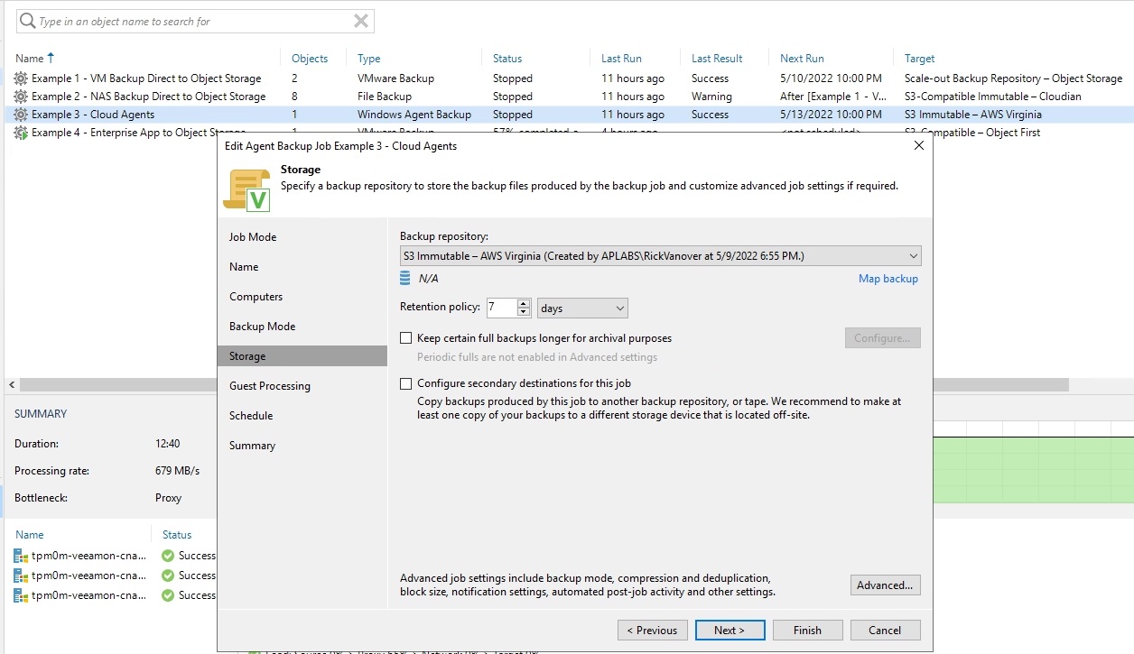
Task: Click the repository free space database icon
Action: (x=405, y=279)
